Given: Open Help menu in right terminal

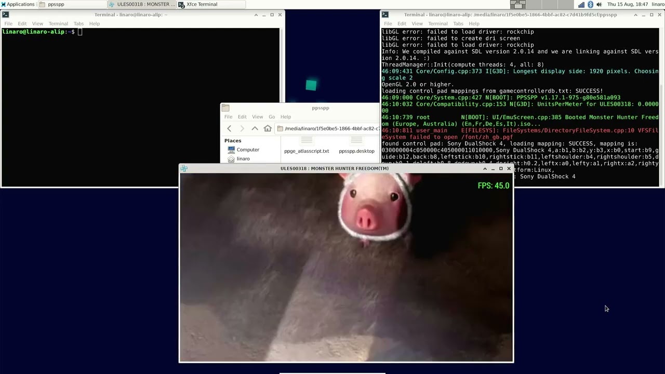Looking at the screenshot, I should 474,23.
